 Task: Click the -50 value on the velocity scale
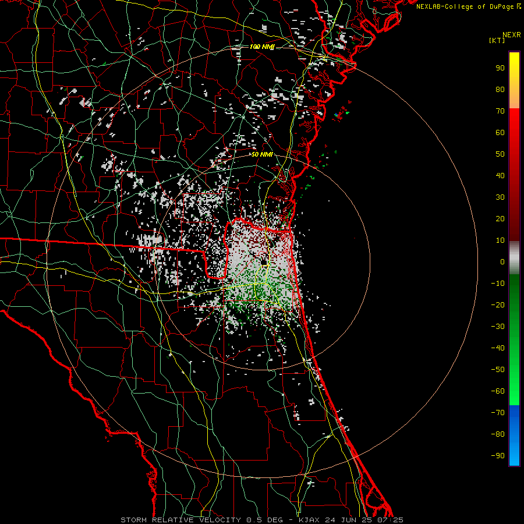[498, 370]
